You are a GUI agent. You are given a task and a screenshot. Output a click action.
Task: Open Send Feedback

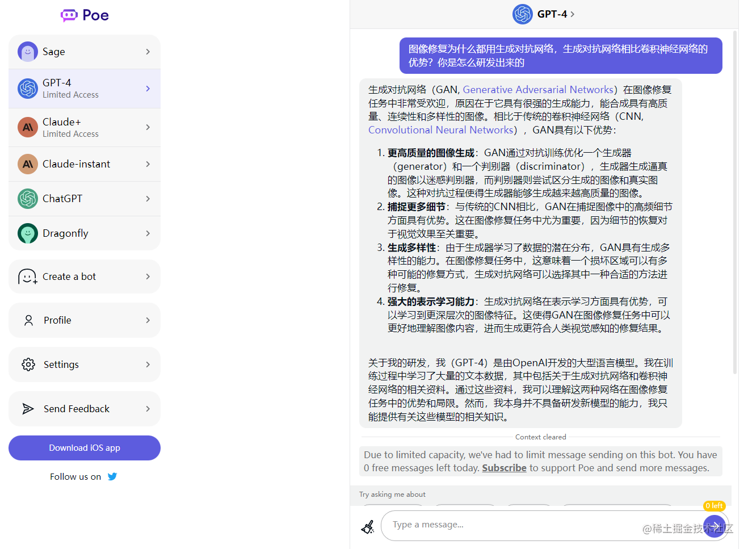[85, 409]
